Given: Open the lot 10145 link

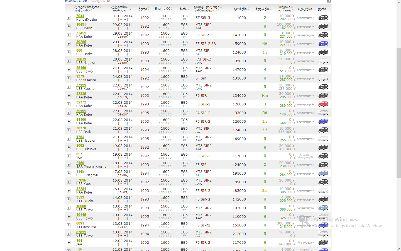Looking at the screenshot, I should coord(81,215).
